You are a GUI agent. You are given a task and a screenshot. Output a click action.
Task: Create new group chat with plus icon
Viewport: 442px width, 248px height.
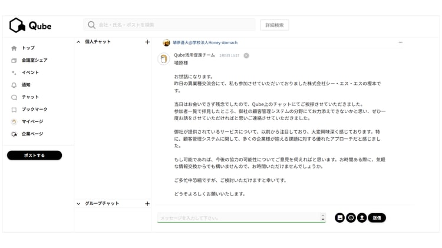tap(147, 203)
